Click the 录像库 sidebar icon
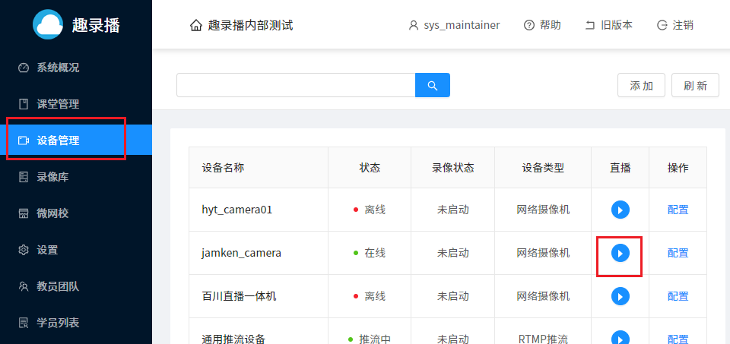 click(24, 177)
